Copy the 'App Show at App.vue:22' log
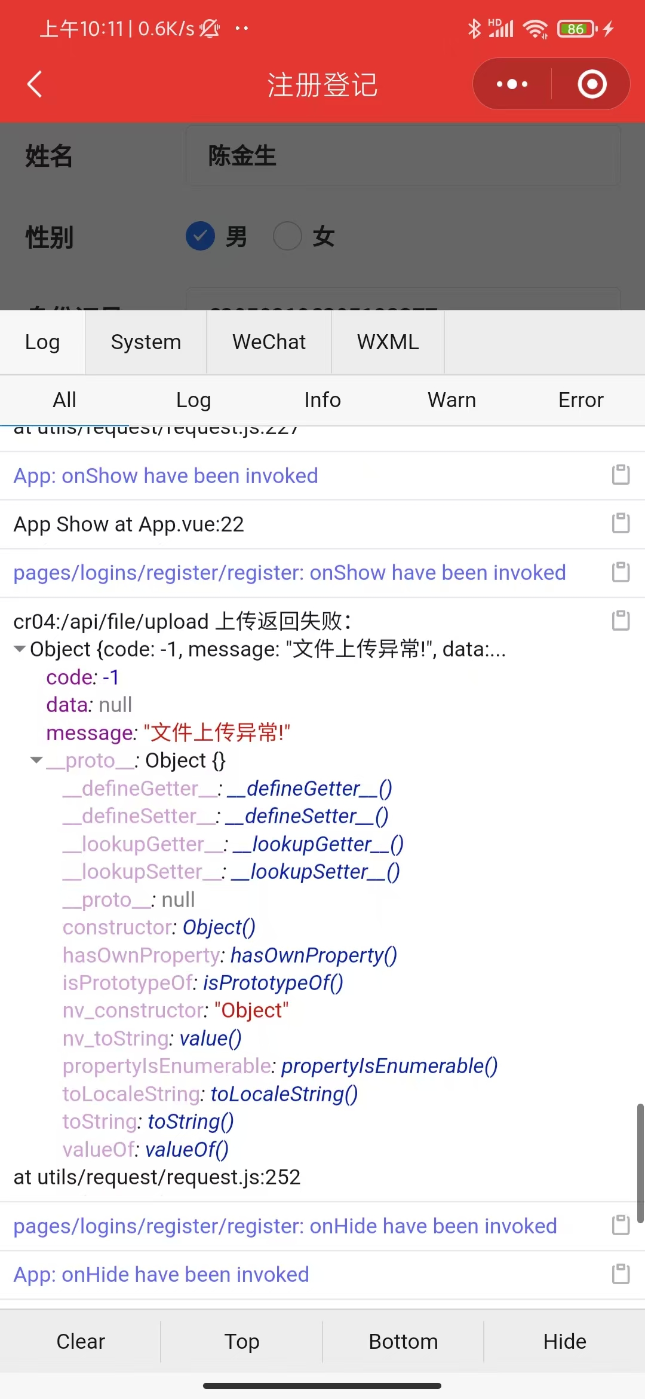The image size is (645, 1399). pyautogui.click(x=621, y=523)
